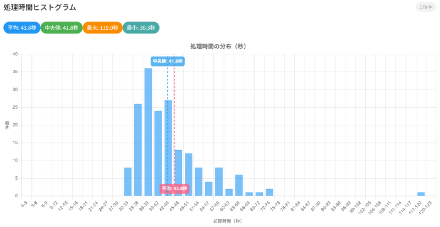Click the 処理時間ヒストグラム page heading
Screen dimensions: 440x227
coord(40,8)
